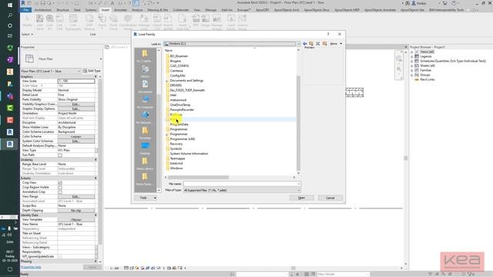The width and height of the screenshot is (493, 277).
Task: Click the View Scale value field
Action: 76,81
